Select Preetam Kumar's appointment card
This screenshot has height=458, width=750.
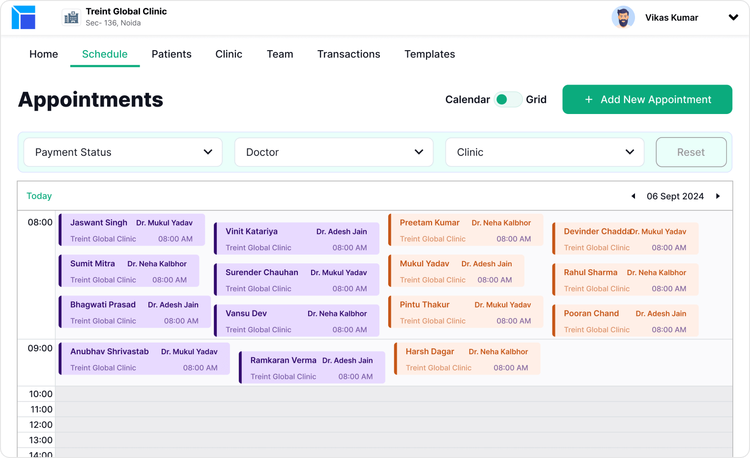pos(465,230)
